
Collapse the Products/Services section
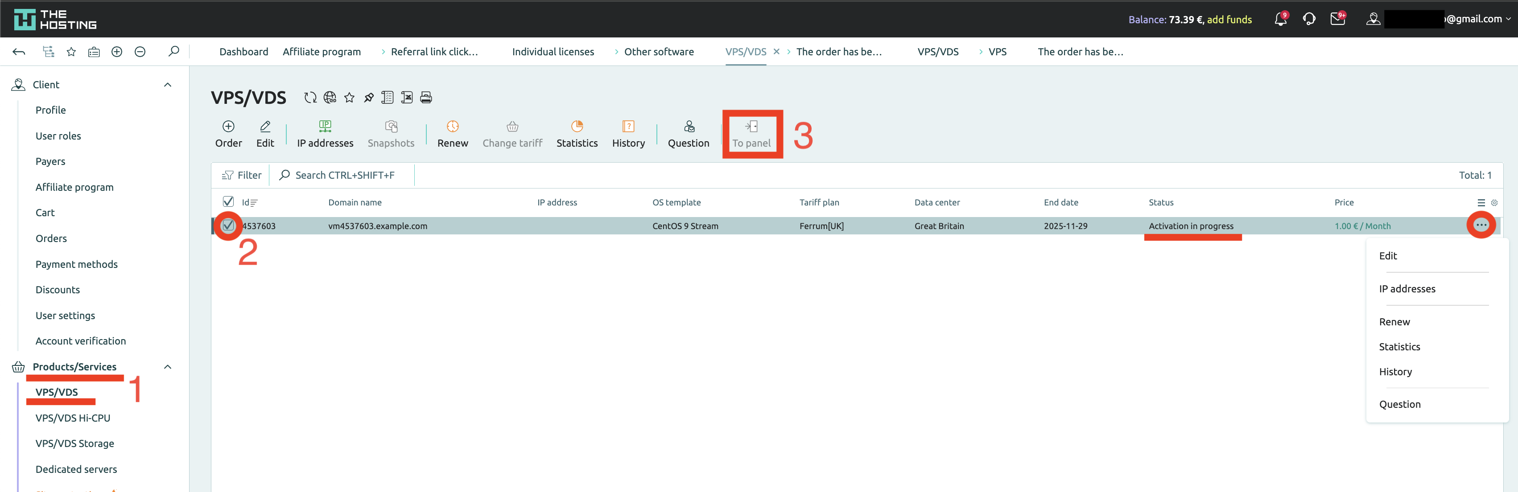click(167, 367)
